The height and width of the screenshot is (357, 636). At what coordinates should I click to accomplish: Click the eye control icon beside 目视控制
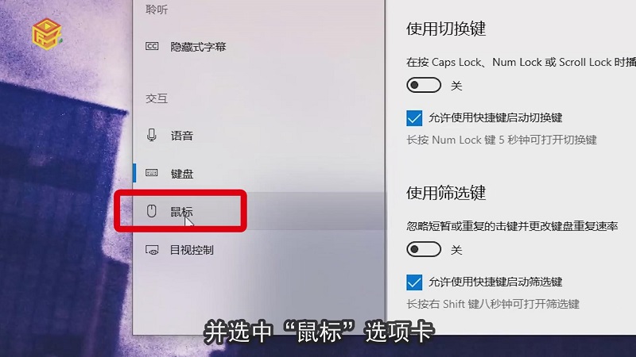pyautogui.click(x=152, y=250)
